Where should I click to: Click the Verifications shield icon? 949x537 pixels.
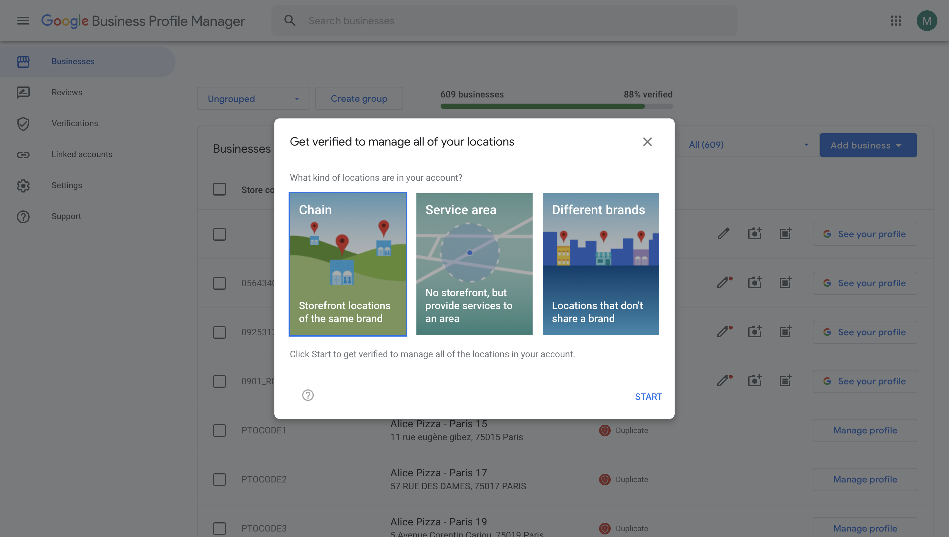[x=23, y=124]
